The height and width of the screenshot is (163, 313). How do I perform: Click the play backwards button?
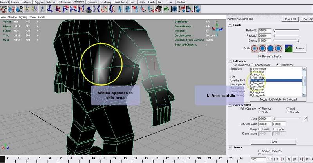click(x=289, y=159)
